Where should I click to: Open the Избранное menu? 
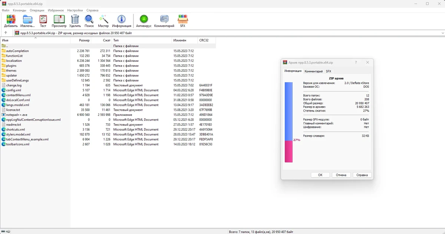(x=56, y=10)
